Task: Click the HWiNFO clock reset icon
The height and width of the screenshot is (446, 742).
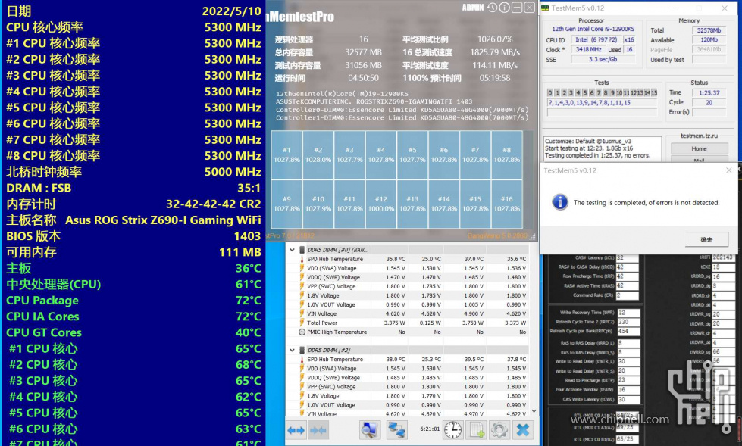Action: pos(452,430)
